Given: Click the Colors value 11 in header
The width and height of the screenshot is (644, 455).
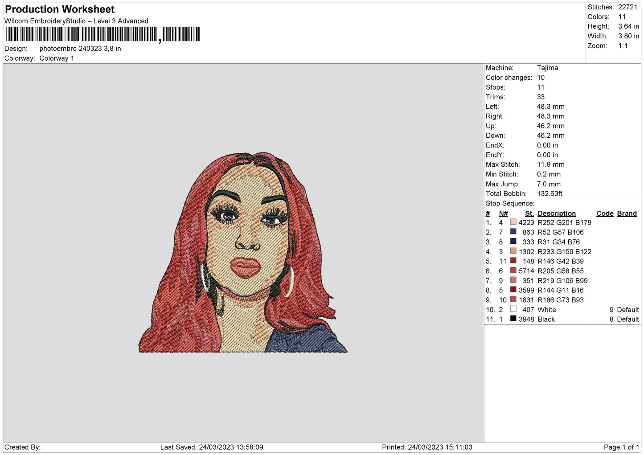Looking at the screenshot, I should tap(622, 17).
